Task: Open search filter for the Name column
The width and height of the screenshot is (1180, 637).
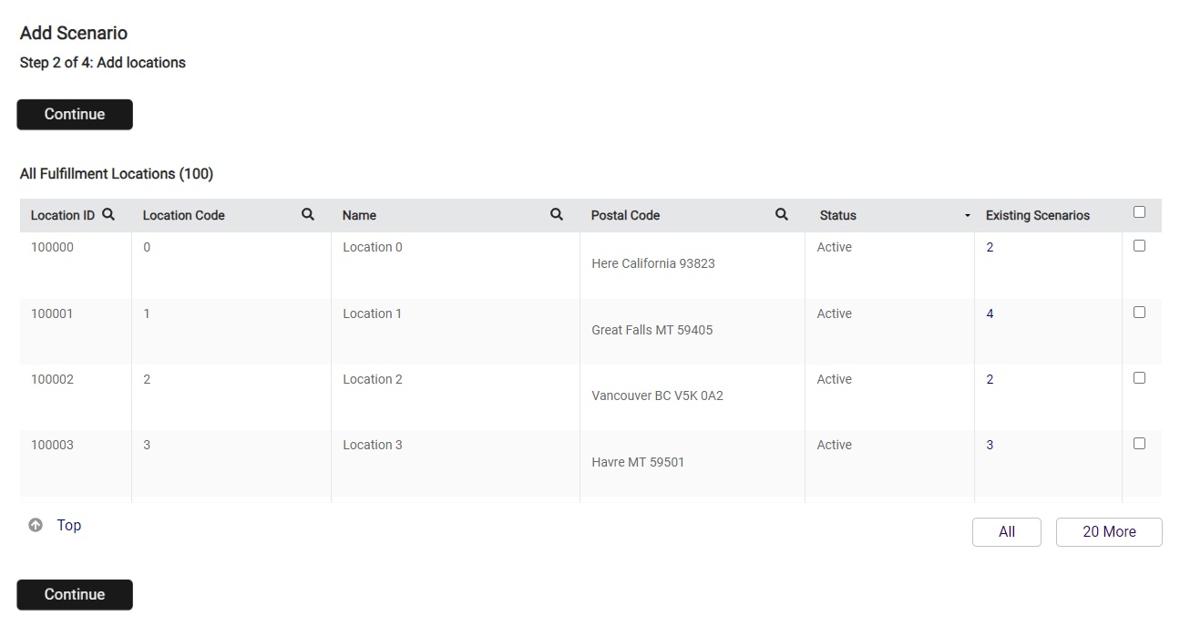Action: [x=556, y=214]
